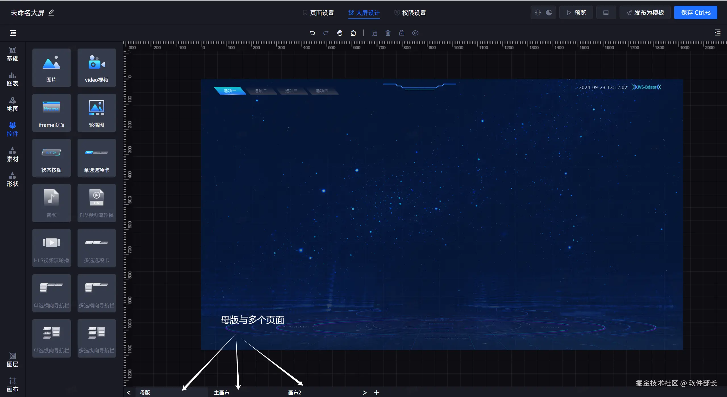Open the 素材 materials category
This screenshot has width=727, height=397.
pyautogui.click(x=13, y=155)
